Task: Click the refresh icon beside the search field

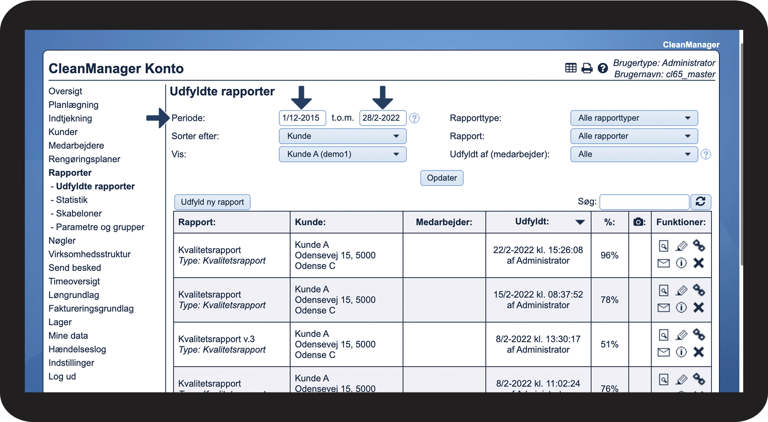Action: click(700, 202)
